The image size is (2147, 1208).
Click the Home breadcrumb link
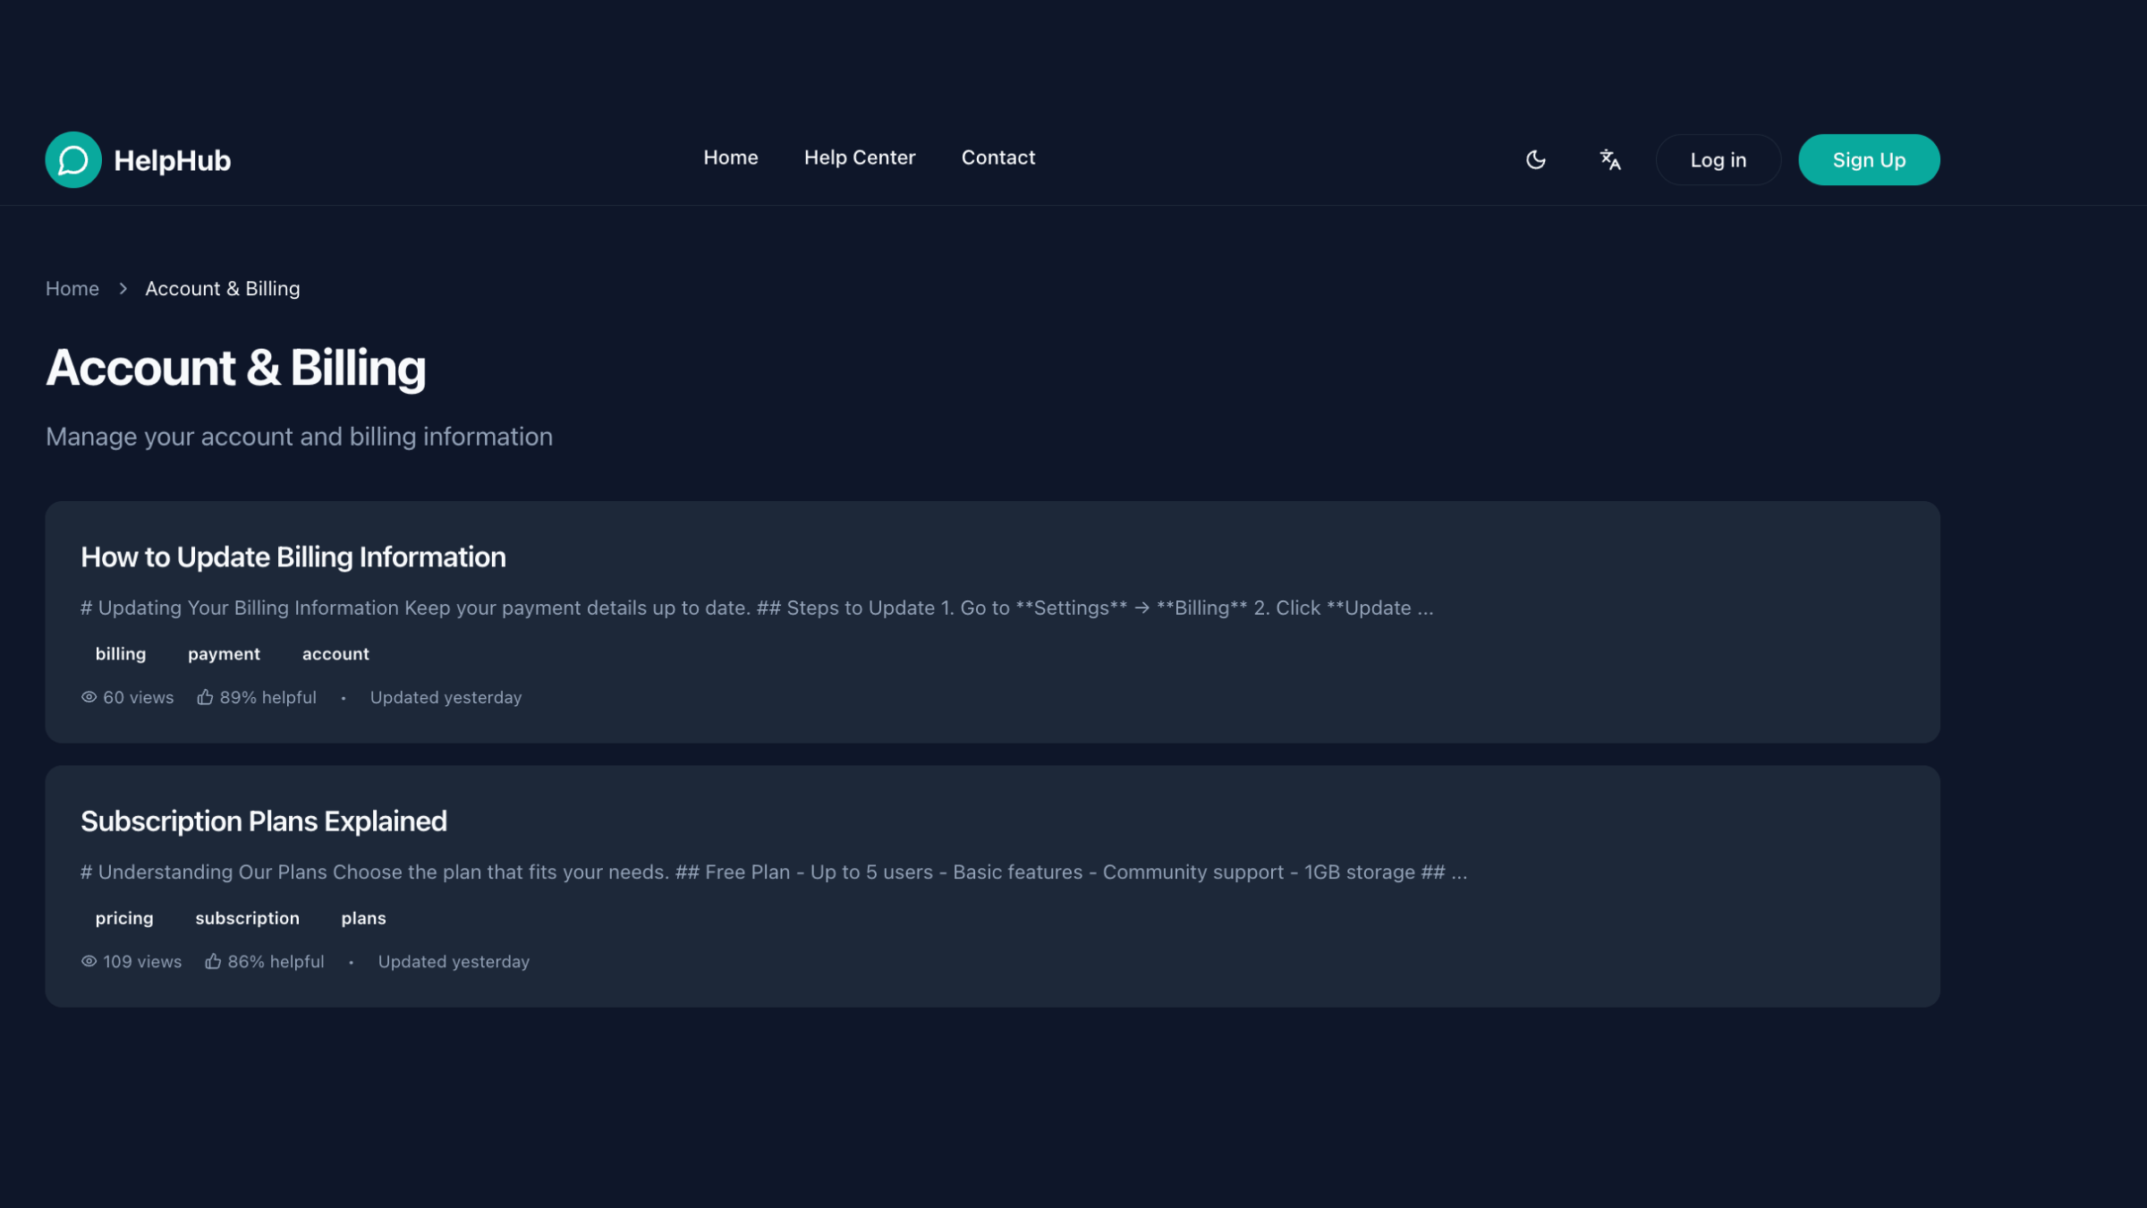(72, 288)
